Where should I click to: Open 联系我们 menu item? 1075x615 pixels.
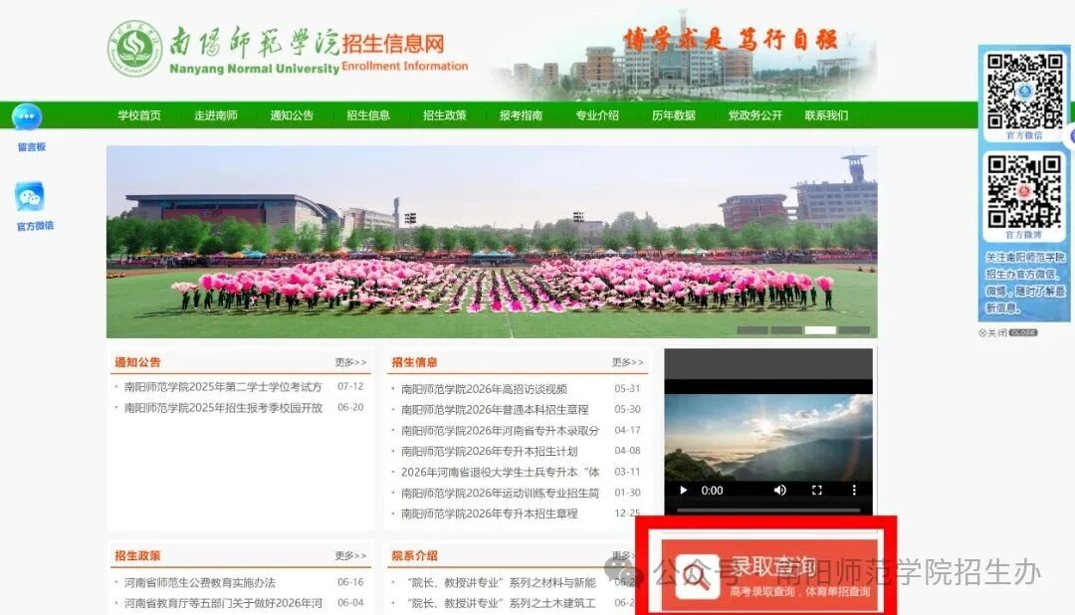tap(826, 115)
